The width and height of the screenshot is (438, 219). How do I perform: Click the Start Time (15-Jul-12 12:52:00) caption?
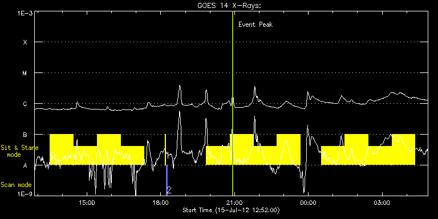[232, 210]
